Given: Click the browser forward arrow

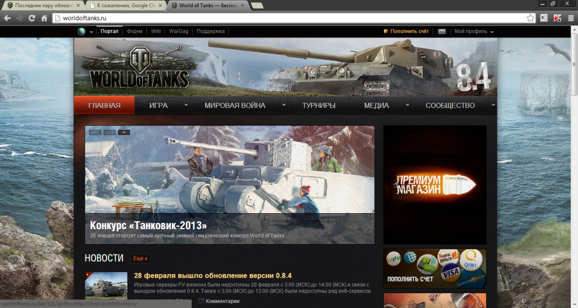Looking at the screenshot, I should [x=20, y=18].
